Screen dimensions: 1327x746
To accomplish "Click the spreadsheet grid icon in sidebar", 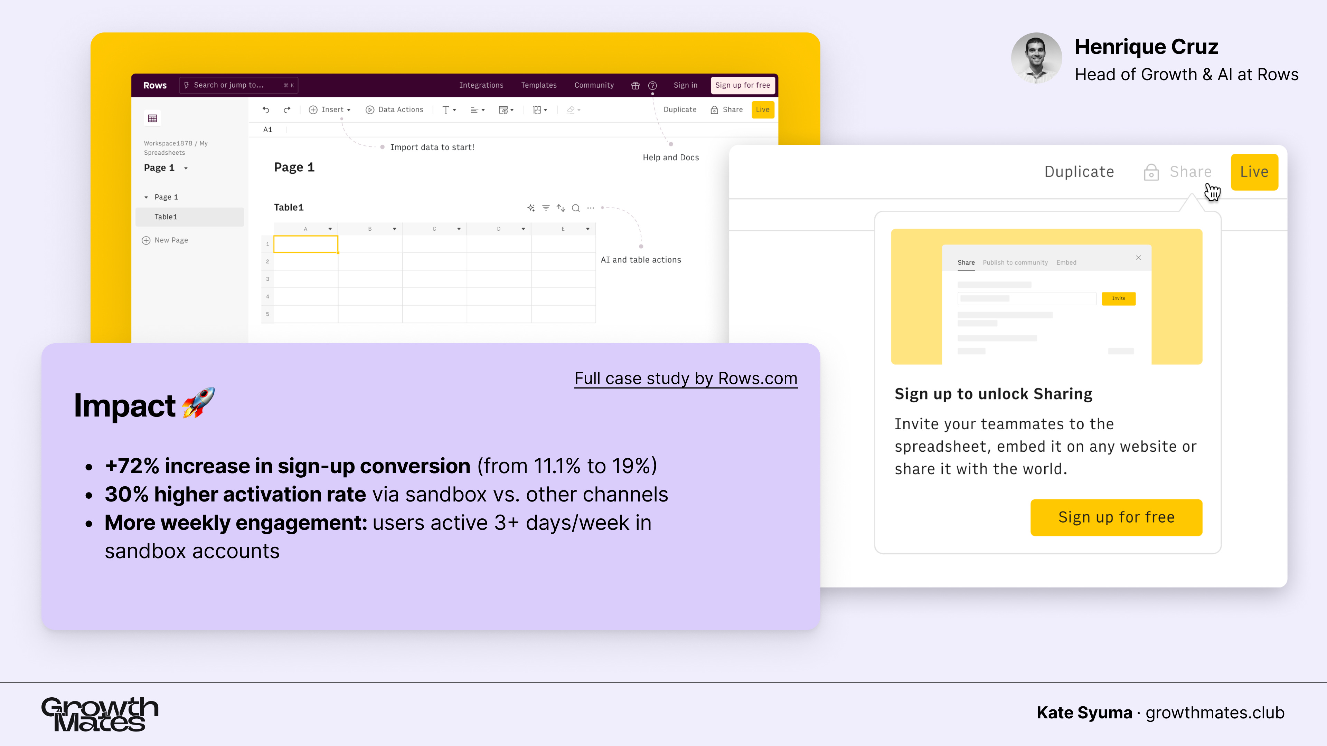I will click(x=152, y=118).
